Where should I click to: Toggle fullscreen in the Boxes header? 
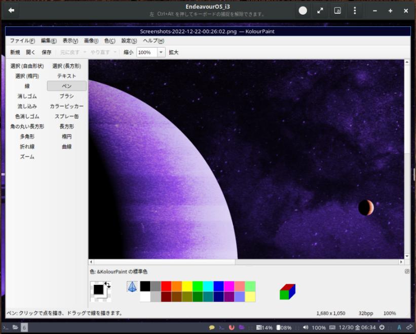320,11
